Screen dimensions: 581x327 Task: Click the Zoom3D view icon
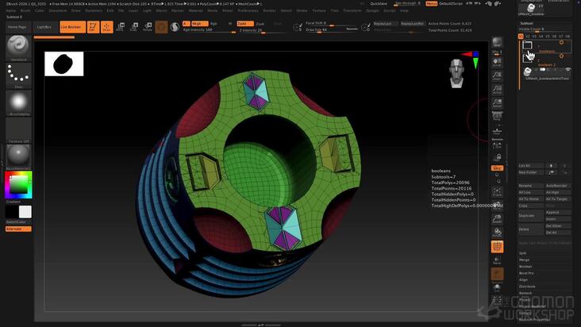(497, 219)
